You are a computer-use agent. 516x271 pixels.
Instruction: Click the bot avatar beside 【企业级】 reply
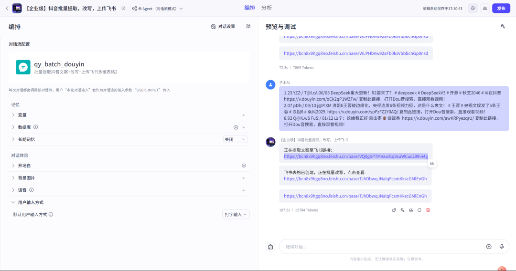270,142
